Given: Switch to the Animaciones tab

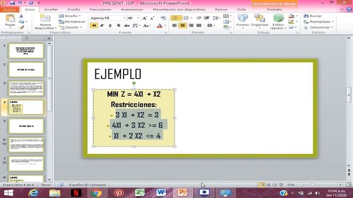Looking at the screenshot, I should click(x=132, y=10).
